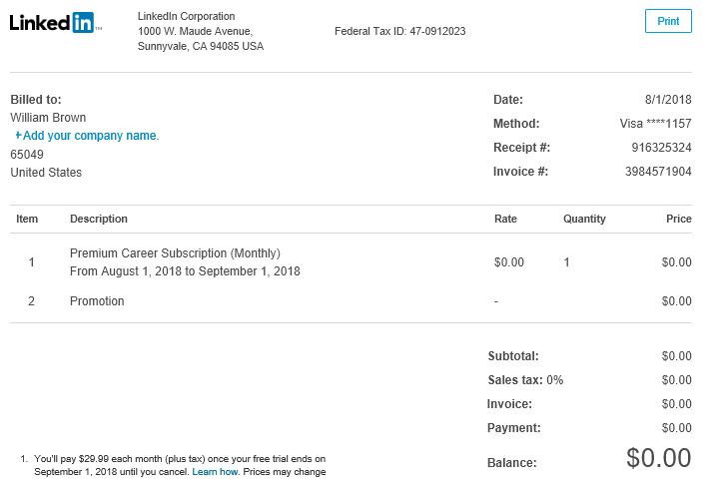Image resolution: width=707 pixels, height=486 pixels.
Task: Click the Quantity column header
Action: pyautogui.click(x=584, y=219)
